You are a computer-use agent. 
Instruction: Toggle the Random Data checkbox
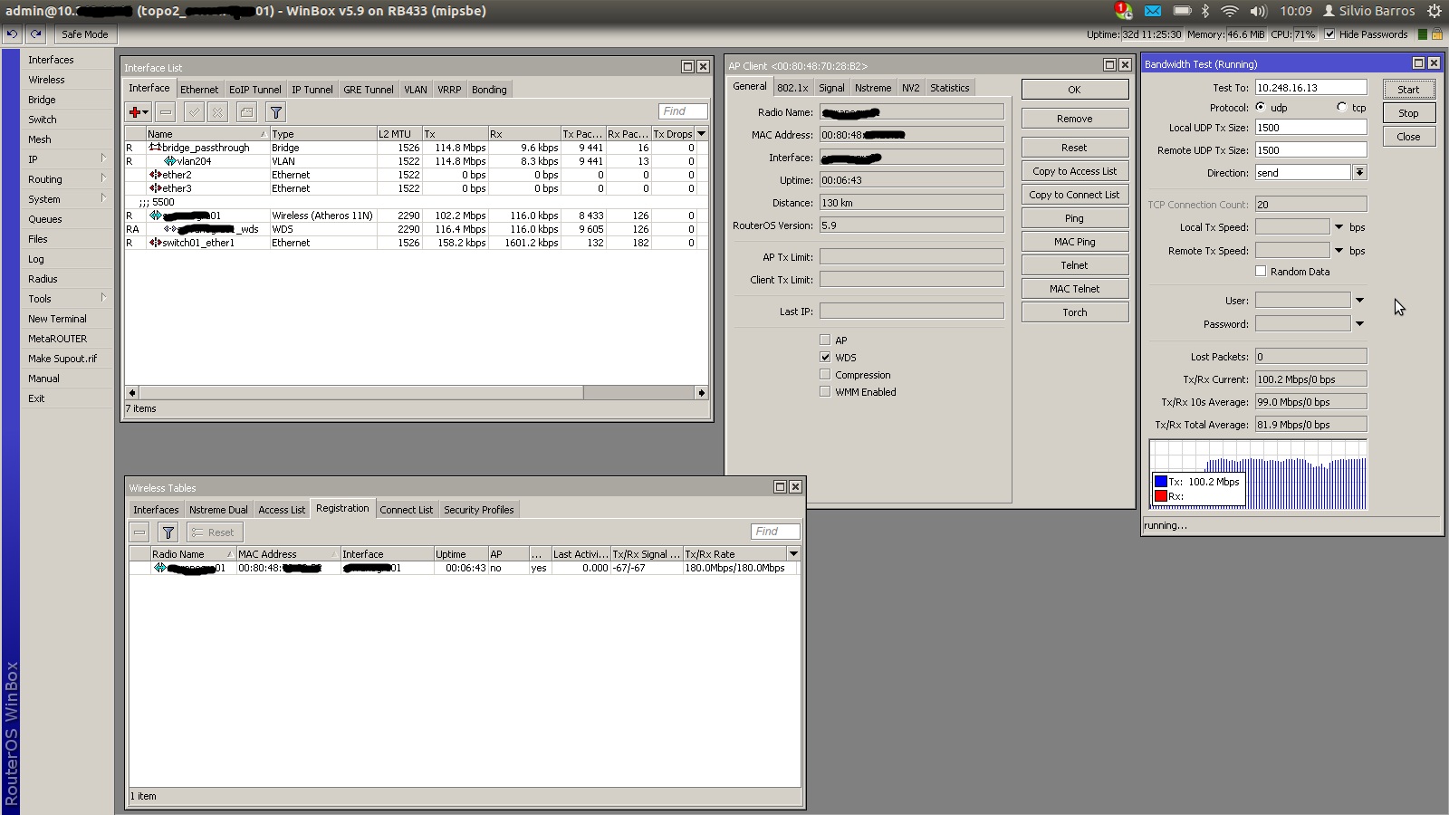[1261, 271]
